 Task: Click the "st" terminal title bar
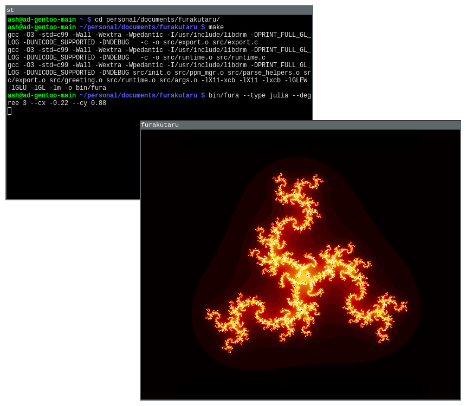(x=159, y=10)
